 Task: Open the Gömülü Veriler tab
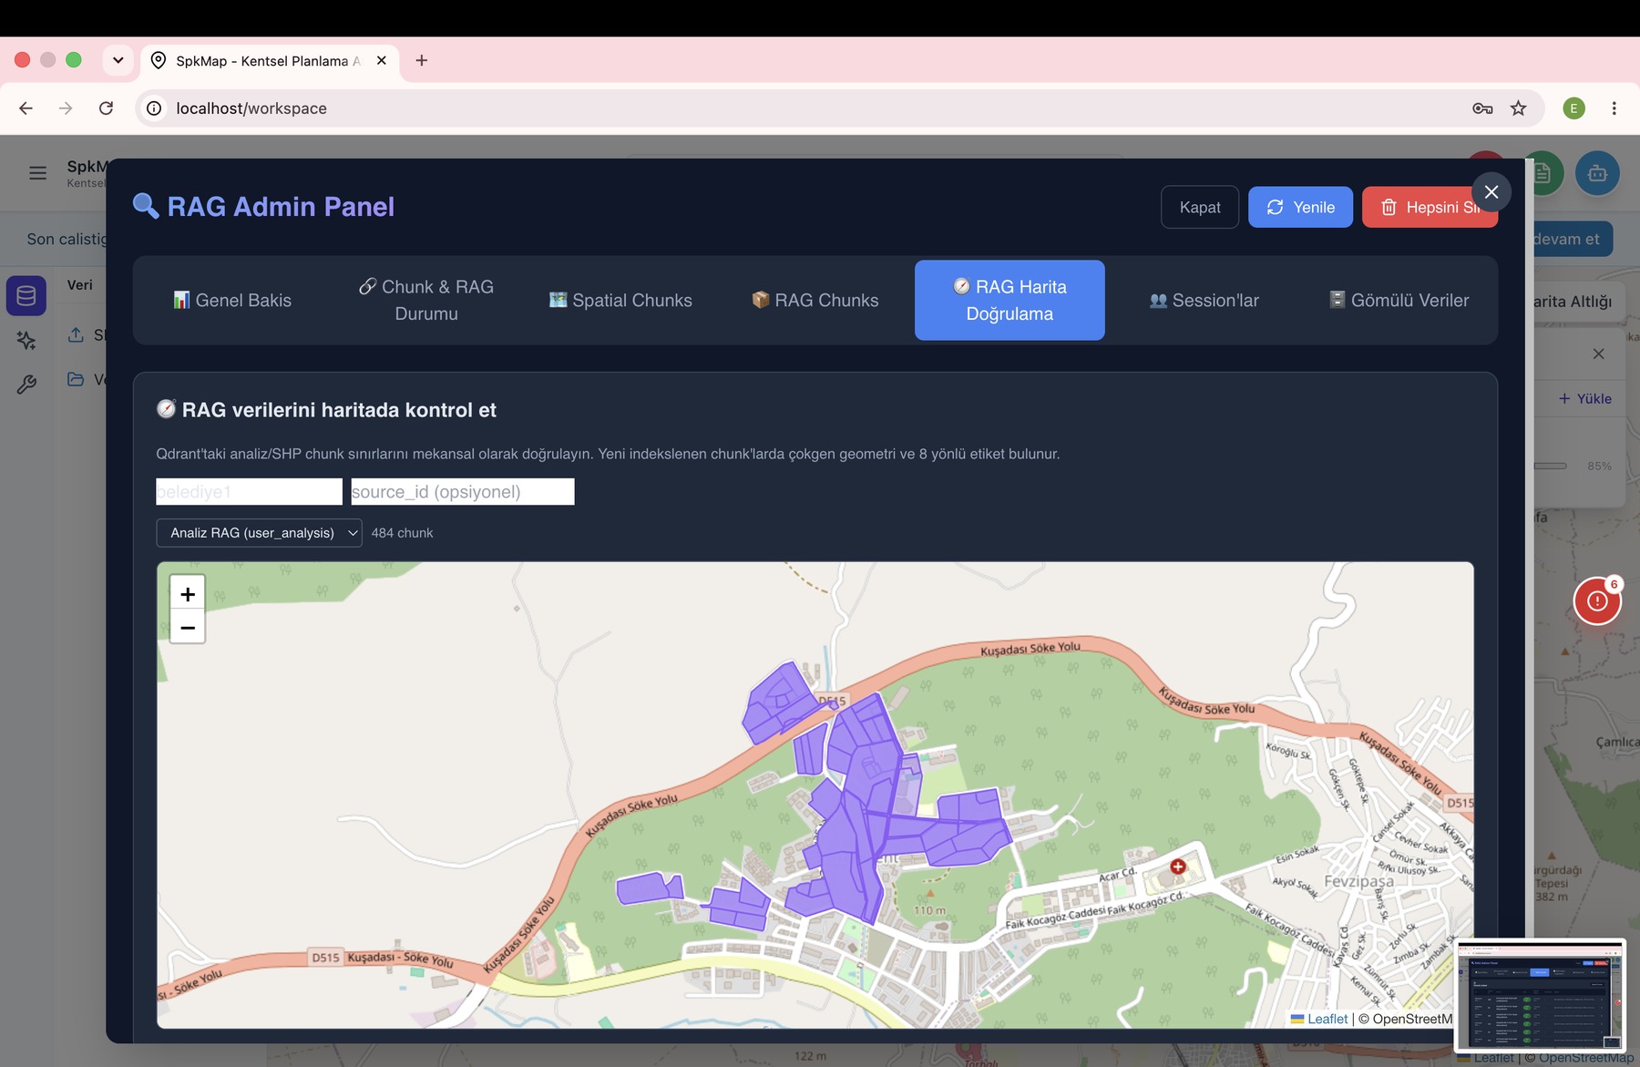point(1399,301)
